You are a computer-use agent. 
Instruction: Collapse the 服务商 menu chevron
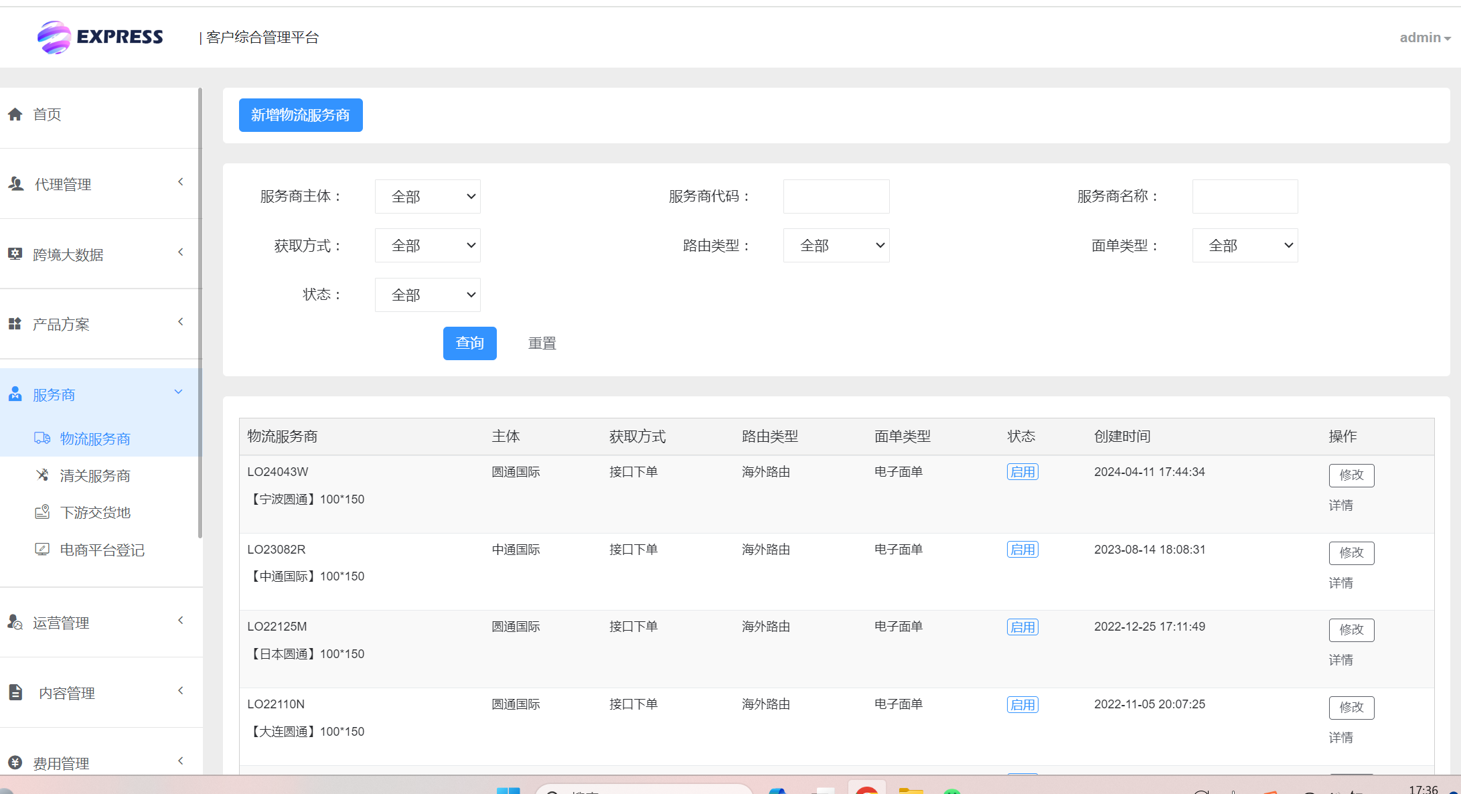(178, 392)
